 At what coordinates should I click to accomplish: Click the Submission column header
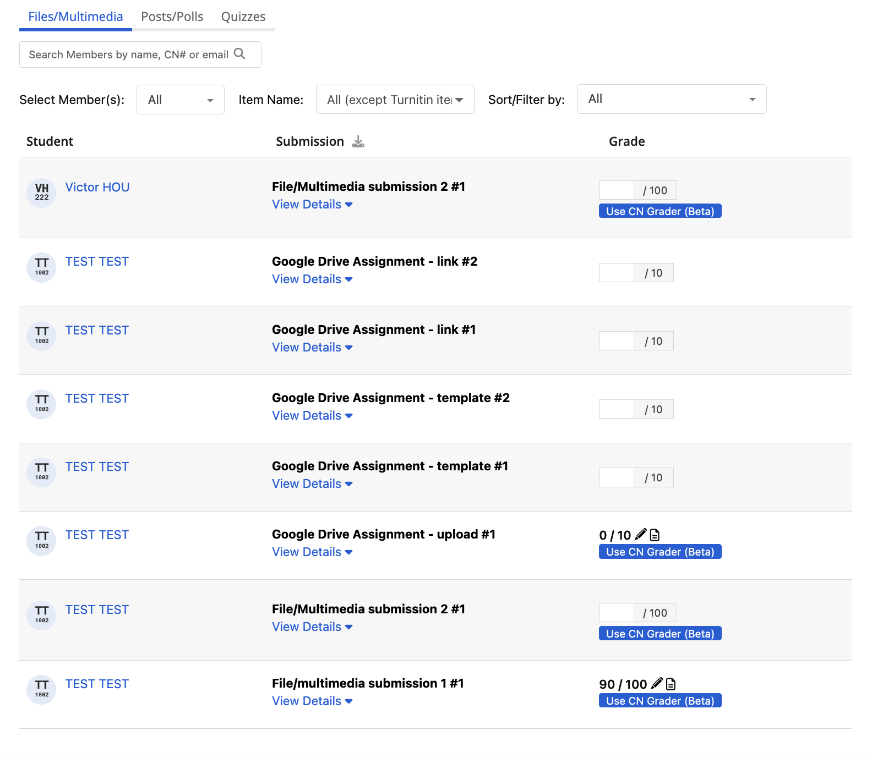pos(310,141)
